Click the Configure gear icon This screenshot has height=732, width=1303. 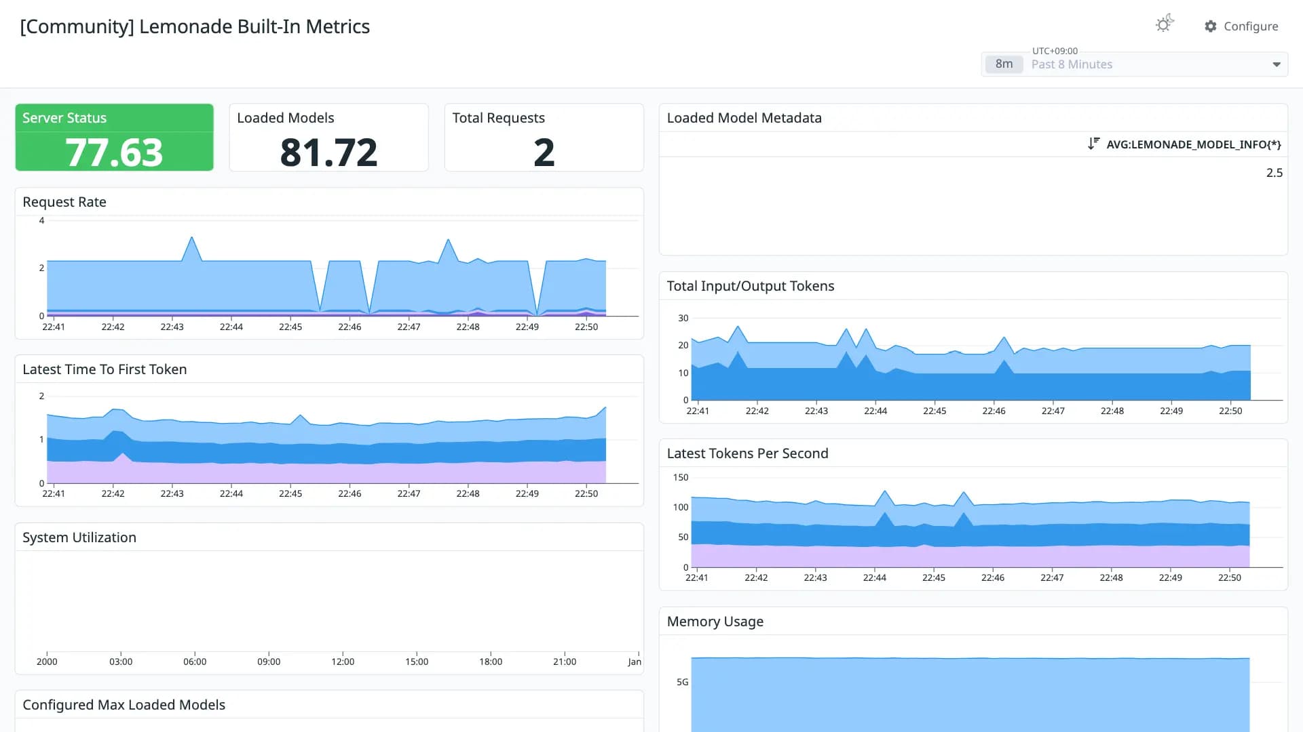pos(1211,26)
